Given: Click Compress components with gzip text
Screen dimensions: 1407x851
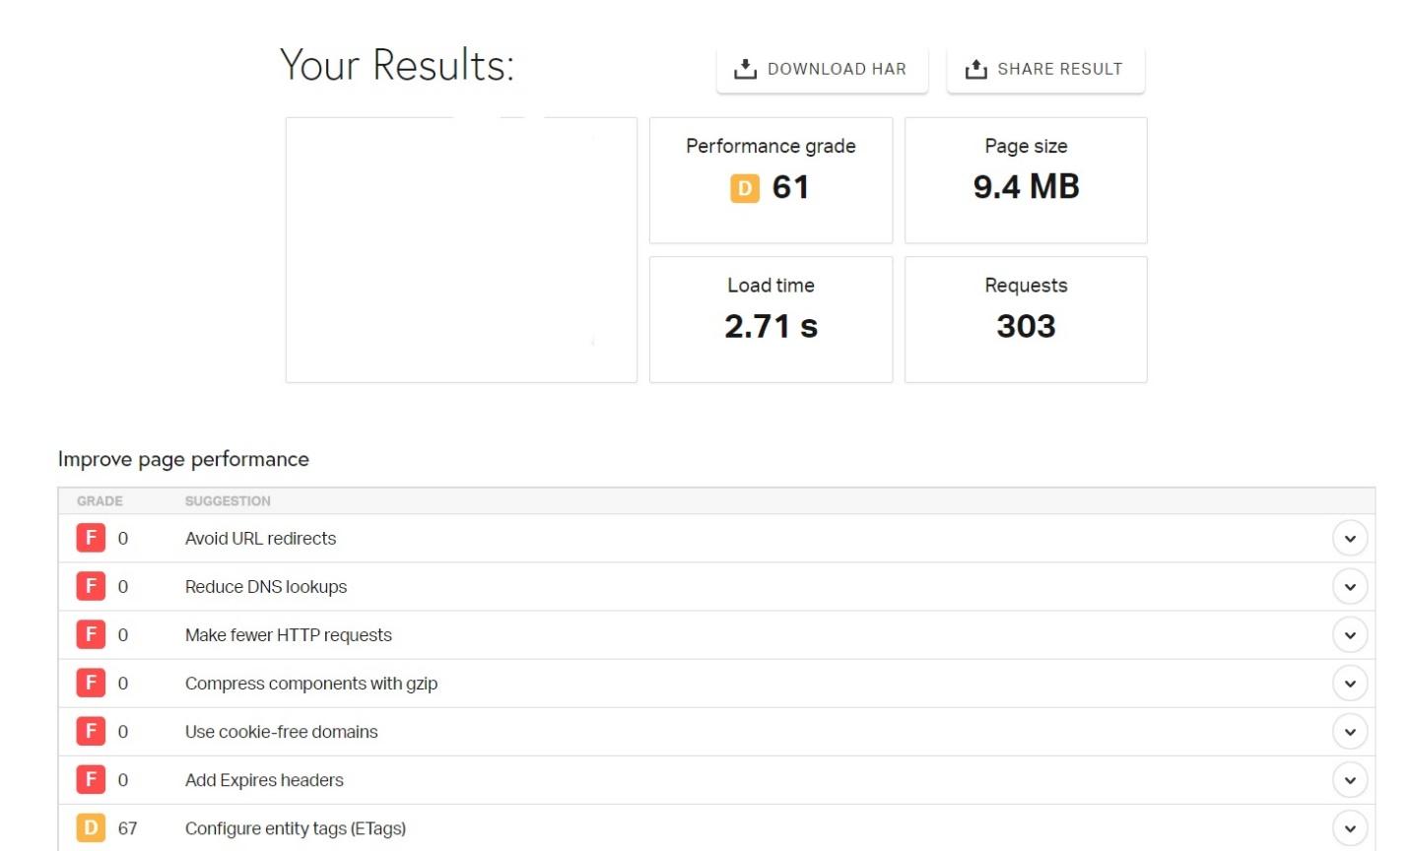Looking at the screenshot, I should (311, 684).
